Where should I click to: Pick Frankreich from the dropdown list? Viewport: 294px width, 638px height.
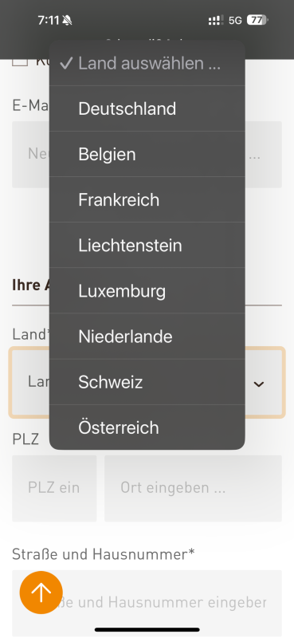point(147,200)
